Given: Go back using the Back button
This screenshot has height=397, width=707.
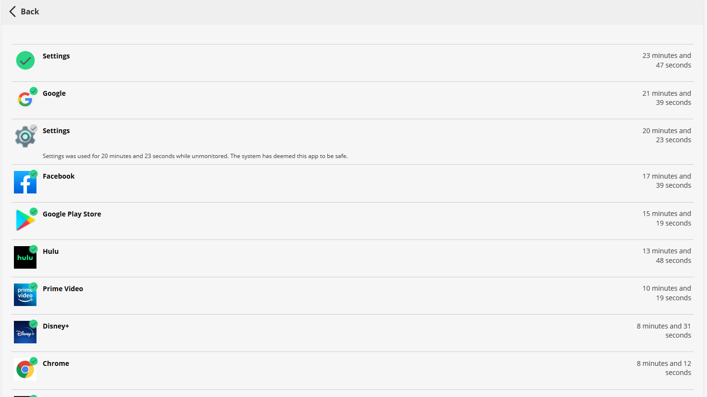Looking at the screenshot, I should 24,11.
